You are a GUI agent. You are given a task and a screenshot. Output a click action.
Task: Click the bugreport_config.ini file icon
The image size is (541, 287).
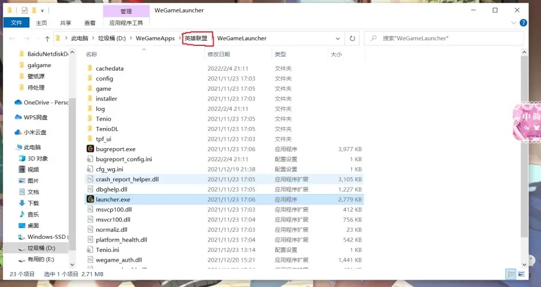click(x=90, y=158)
